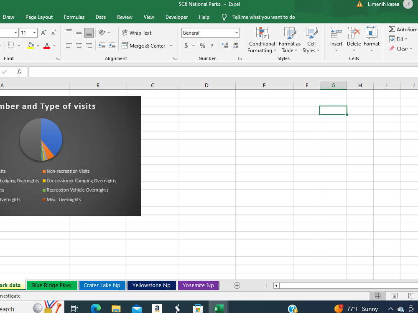Open the fill color dropdown arrow
This screenshot has width=418, height=313.
(38, 46)
